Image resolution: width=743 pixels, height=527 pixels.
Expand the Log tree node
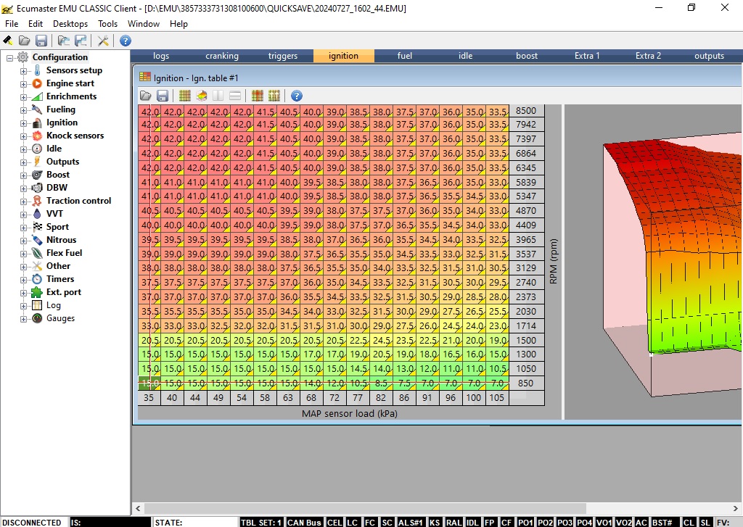coord(23,306)
